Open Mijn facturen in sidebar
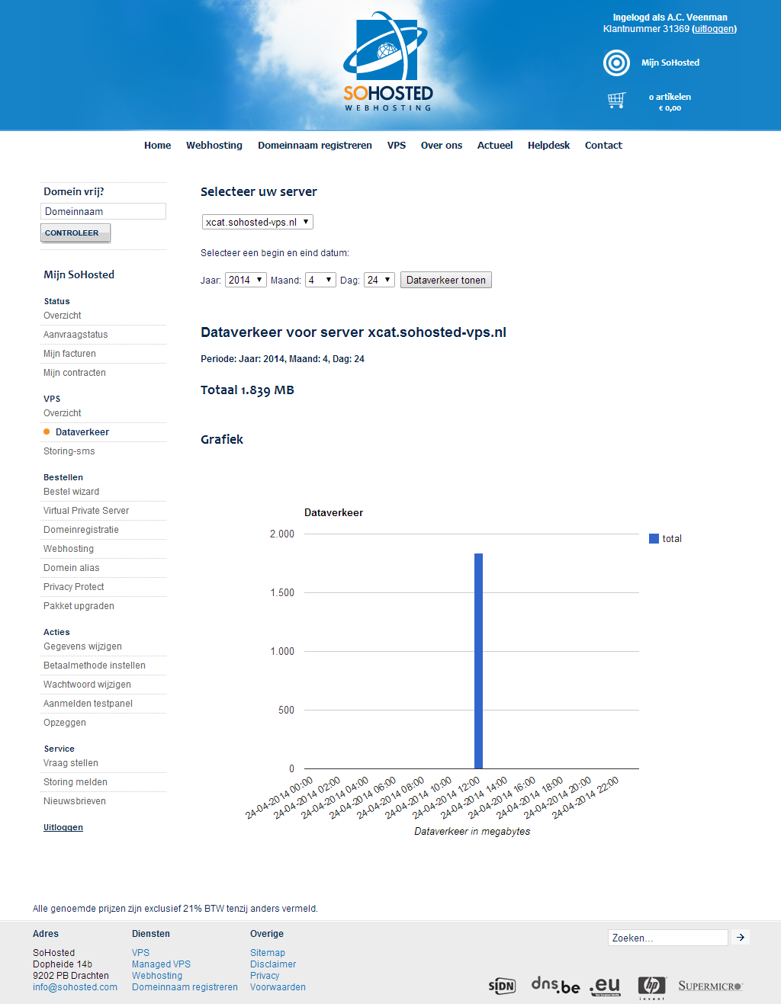 click(x=69, y=354)
